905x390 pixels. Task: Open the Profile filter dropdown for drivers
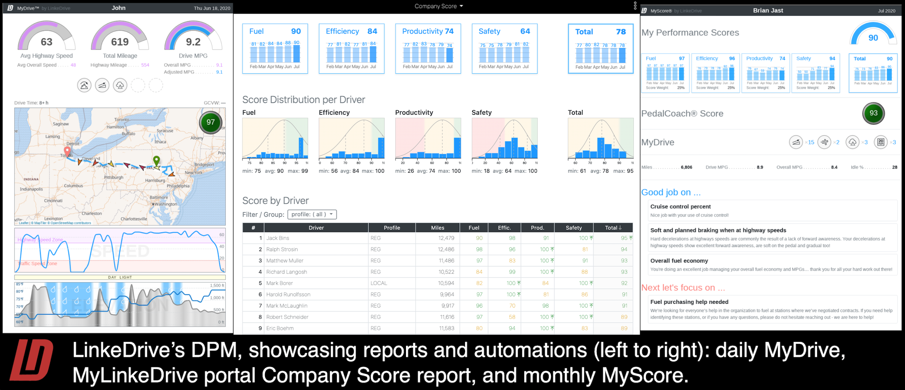tap(312, 214)
